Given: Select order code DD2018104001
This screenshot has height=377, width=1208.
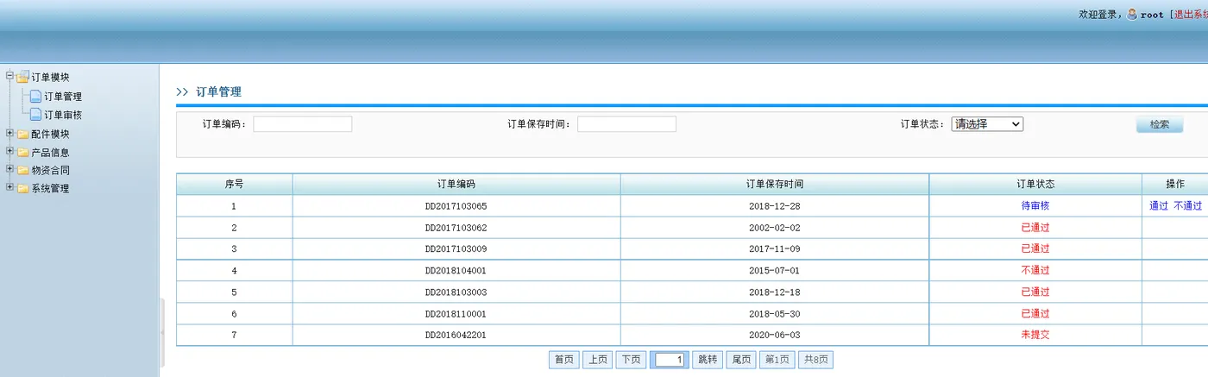Looking at the screenshot, I should (456, 271).
